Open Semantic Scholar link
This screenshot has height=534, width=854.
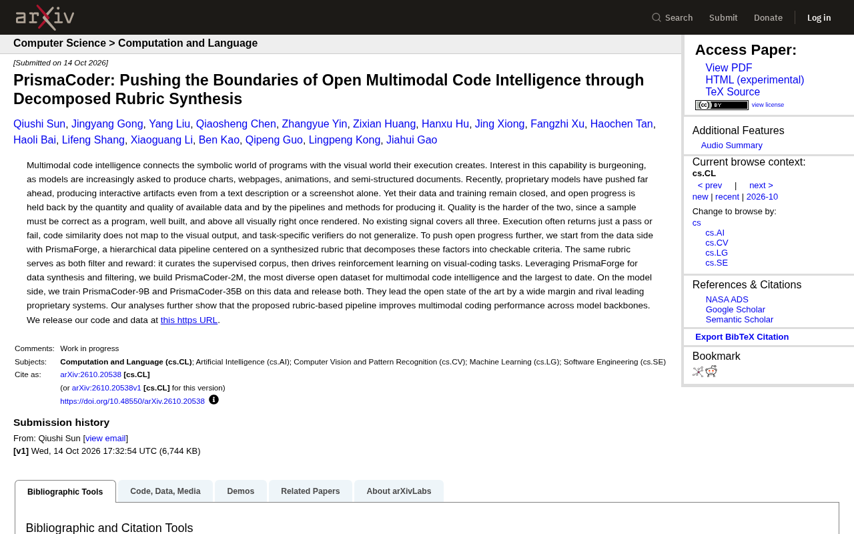point(739,320)
